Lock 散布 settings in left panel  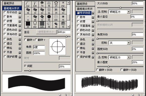(20, 17)
